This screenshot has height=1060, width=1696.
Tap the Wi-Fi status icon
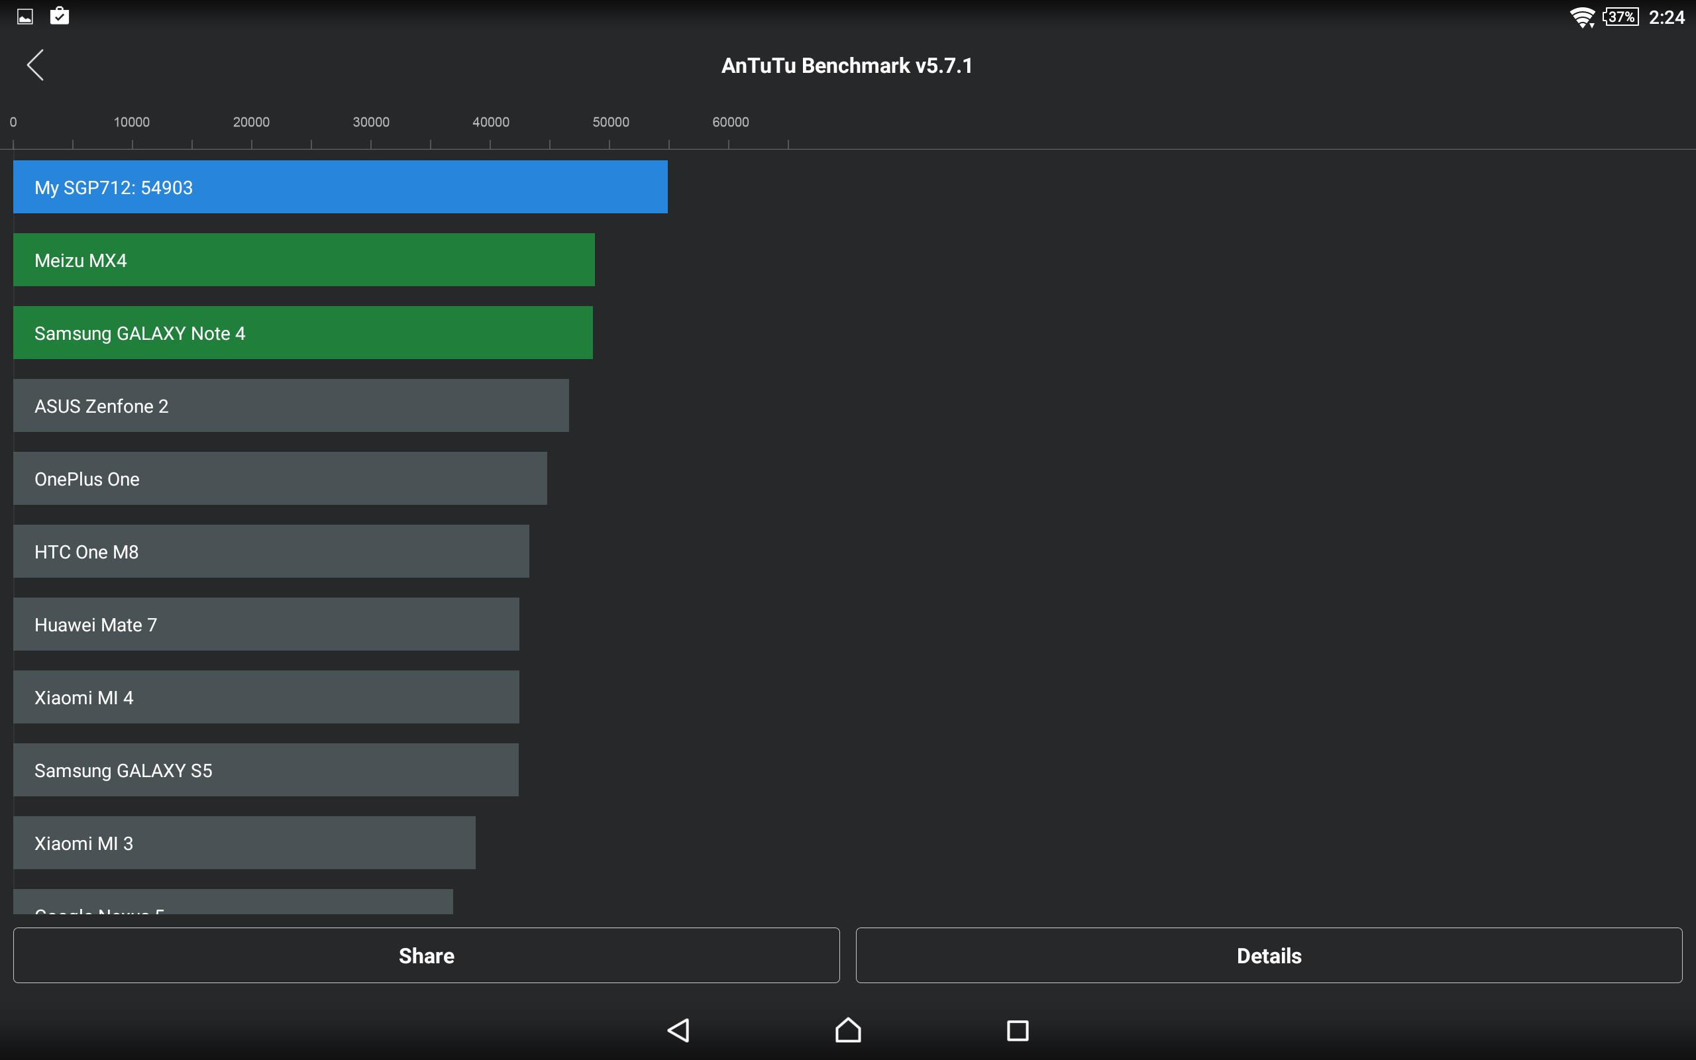(x=1581, y=17)
